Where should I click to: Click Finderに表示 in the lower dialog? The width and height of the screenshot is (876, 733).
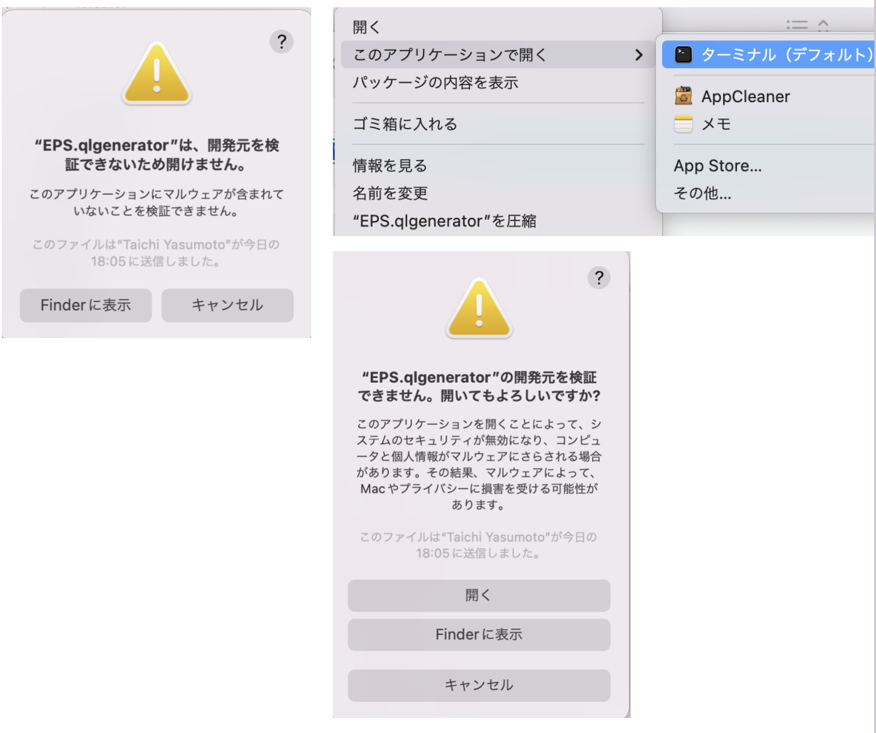coord(479,635)
